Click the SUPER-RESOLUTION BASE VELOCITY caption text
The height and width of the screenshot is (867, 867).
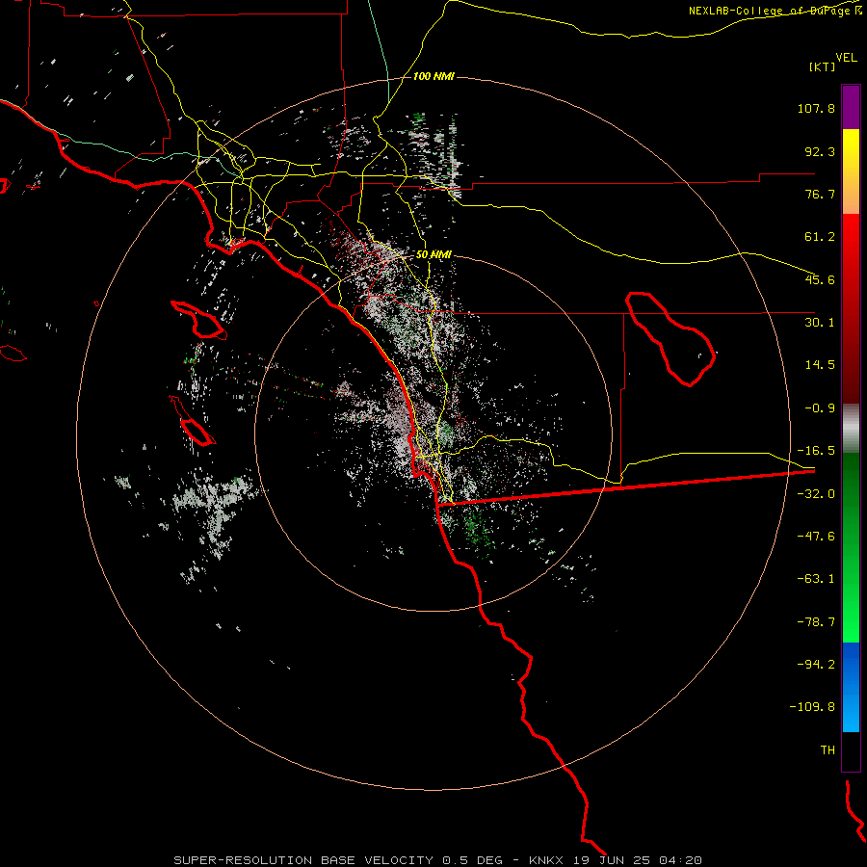303,860
